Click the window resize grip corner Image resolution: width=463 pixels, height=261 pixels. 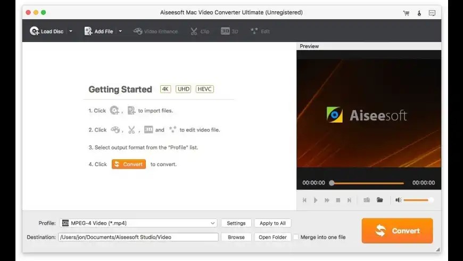(x=438, y=249)
